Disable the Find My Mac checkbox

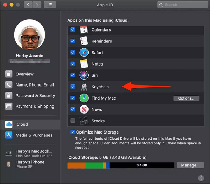click(x=72, y=98)
